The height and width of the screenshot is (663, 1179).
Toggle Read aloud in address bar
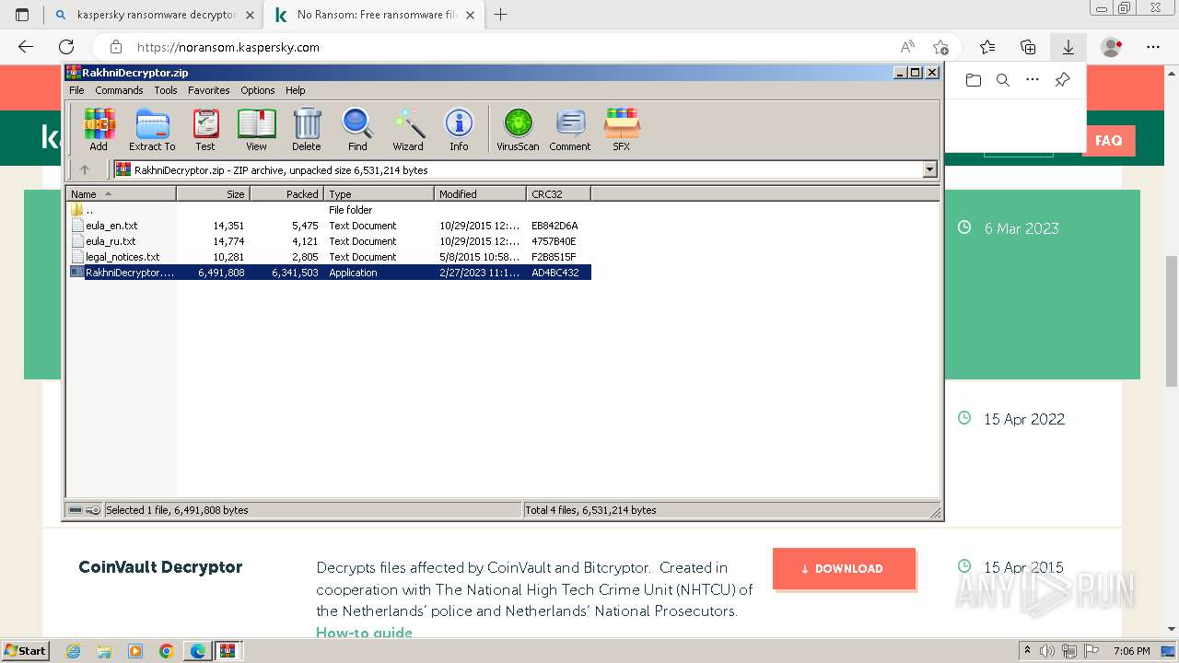click(x=908, y=47)
